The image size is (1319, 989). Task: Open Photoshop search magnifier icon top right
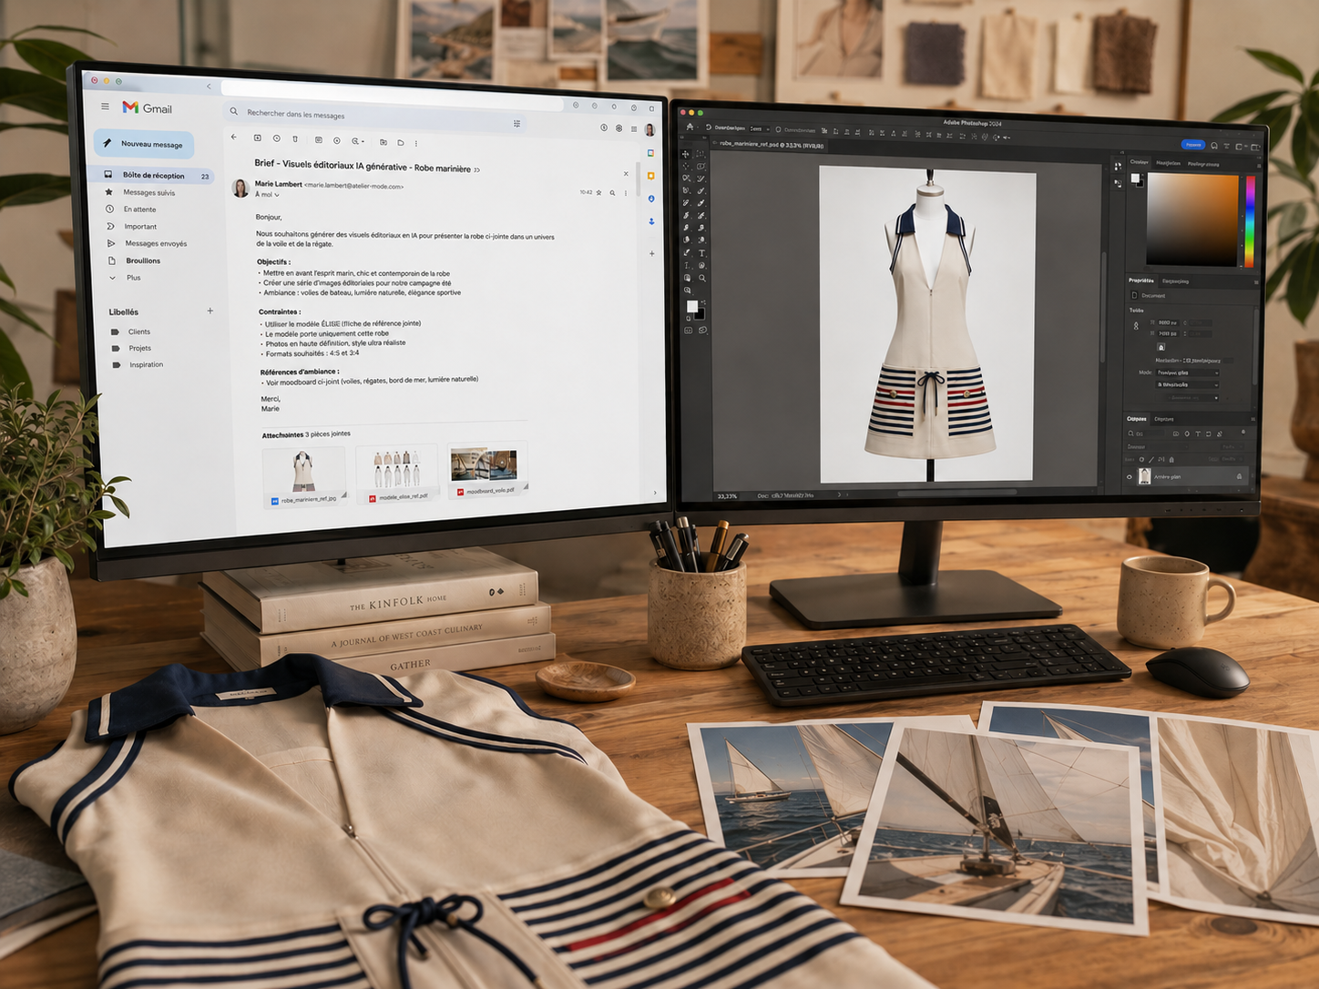pyautogui.click(x=1214, y=146)
